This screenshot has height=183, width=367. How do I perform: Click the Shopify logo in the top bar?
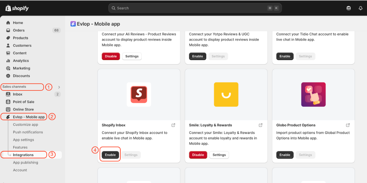17,8
